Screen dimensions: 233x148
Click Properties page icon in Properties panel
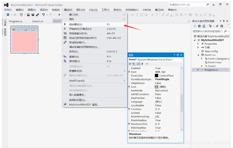pos(138,64)
